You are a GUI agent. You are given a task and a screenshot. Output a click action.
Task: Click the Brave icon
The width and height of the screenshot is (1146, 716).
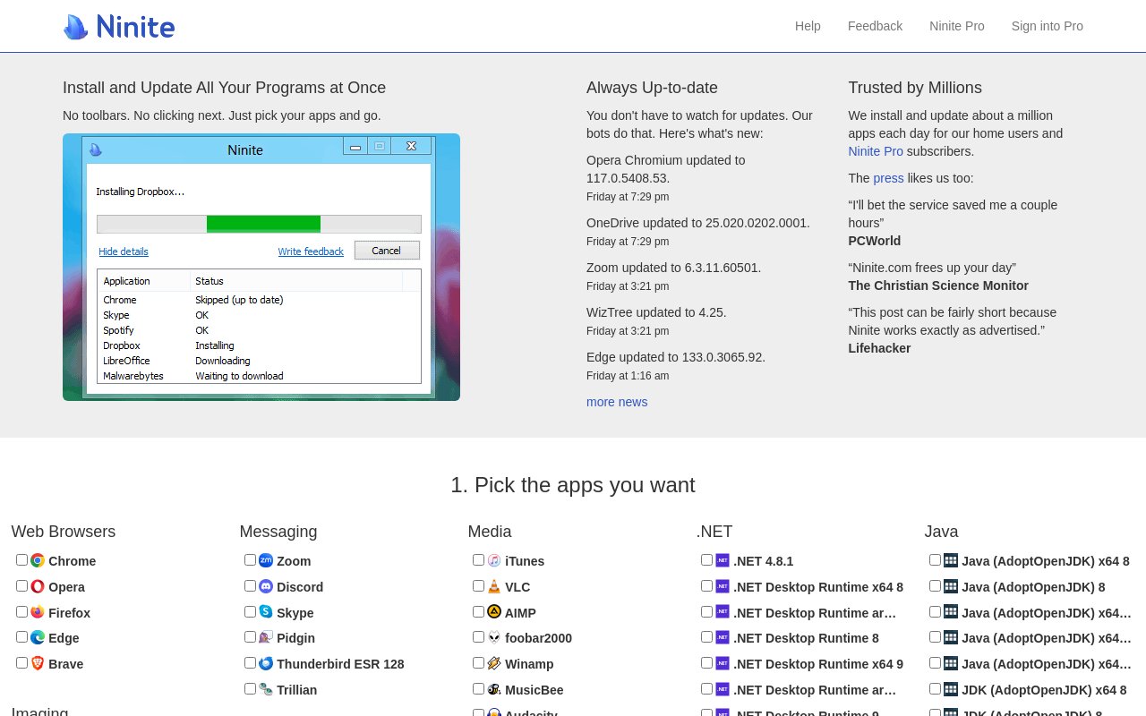38,663
